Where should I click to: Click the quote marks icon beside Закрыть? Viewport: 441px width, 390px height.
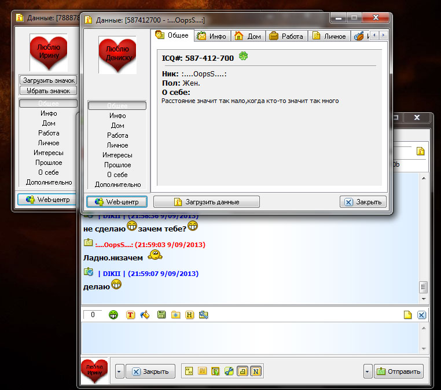pos(189,371)
